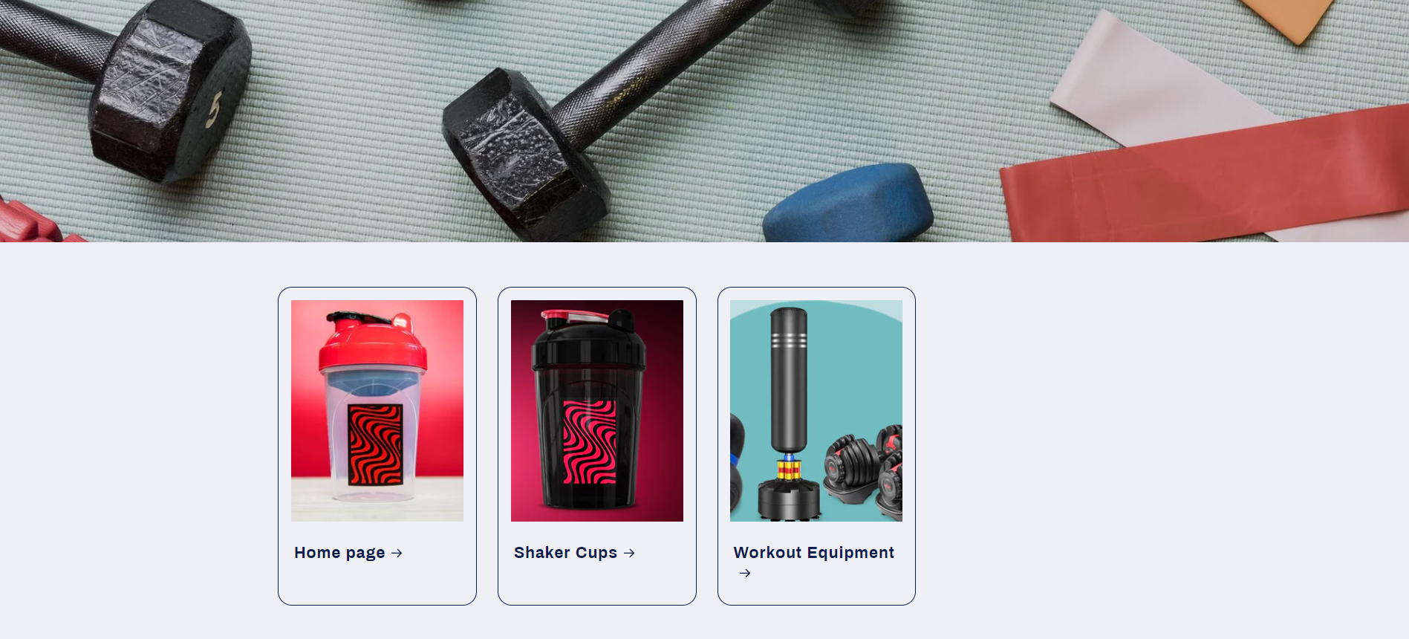The width and height of the screenshot is (1409, 639).
Task: Click the pink wavy logo on black shaker
Action: tap(590, 442)
